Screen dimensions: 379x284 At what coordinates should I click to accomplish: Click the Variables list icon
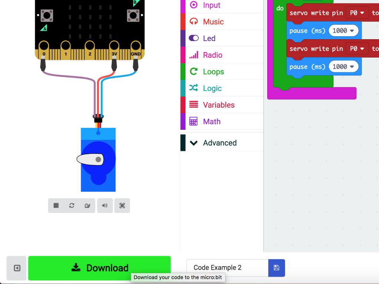coord(194,104)
